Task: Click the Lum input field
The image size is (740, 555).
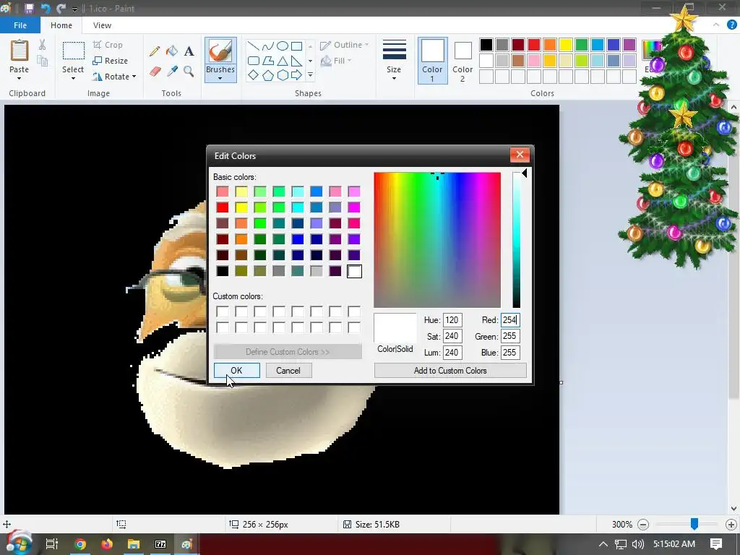Action: tap(452, 352)
